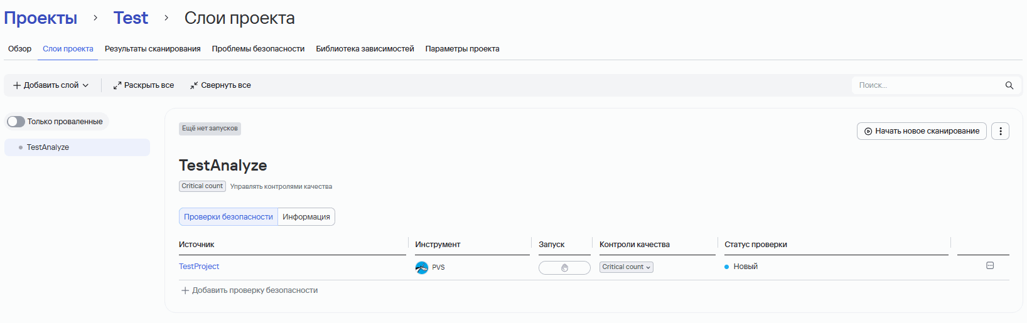Click the PVS tool icon

click(x=421, y=267)
